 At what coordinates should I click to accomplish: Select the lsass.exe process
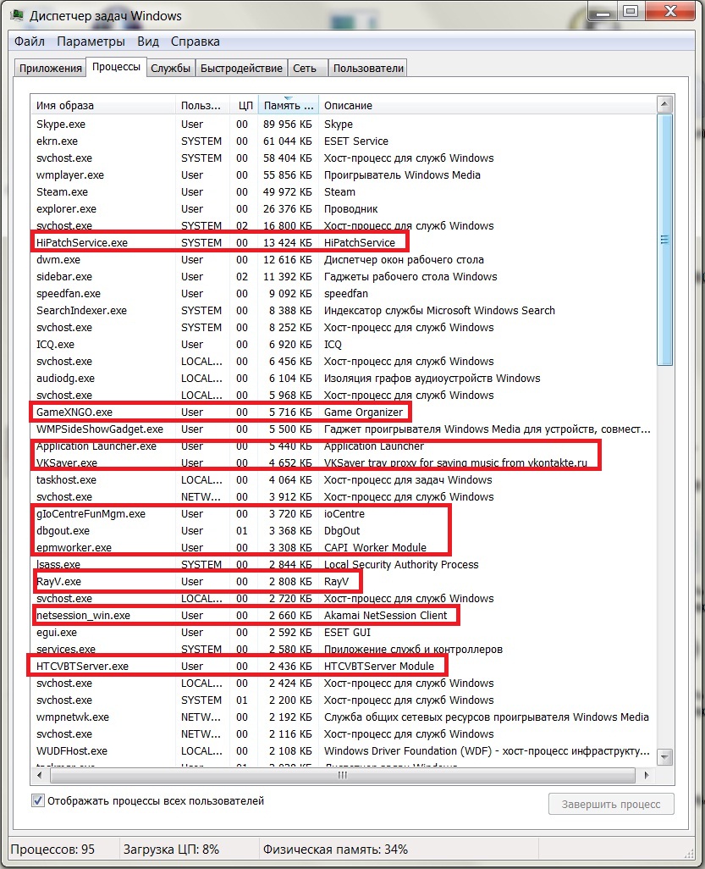(344, 565)
